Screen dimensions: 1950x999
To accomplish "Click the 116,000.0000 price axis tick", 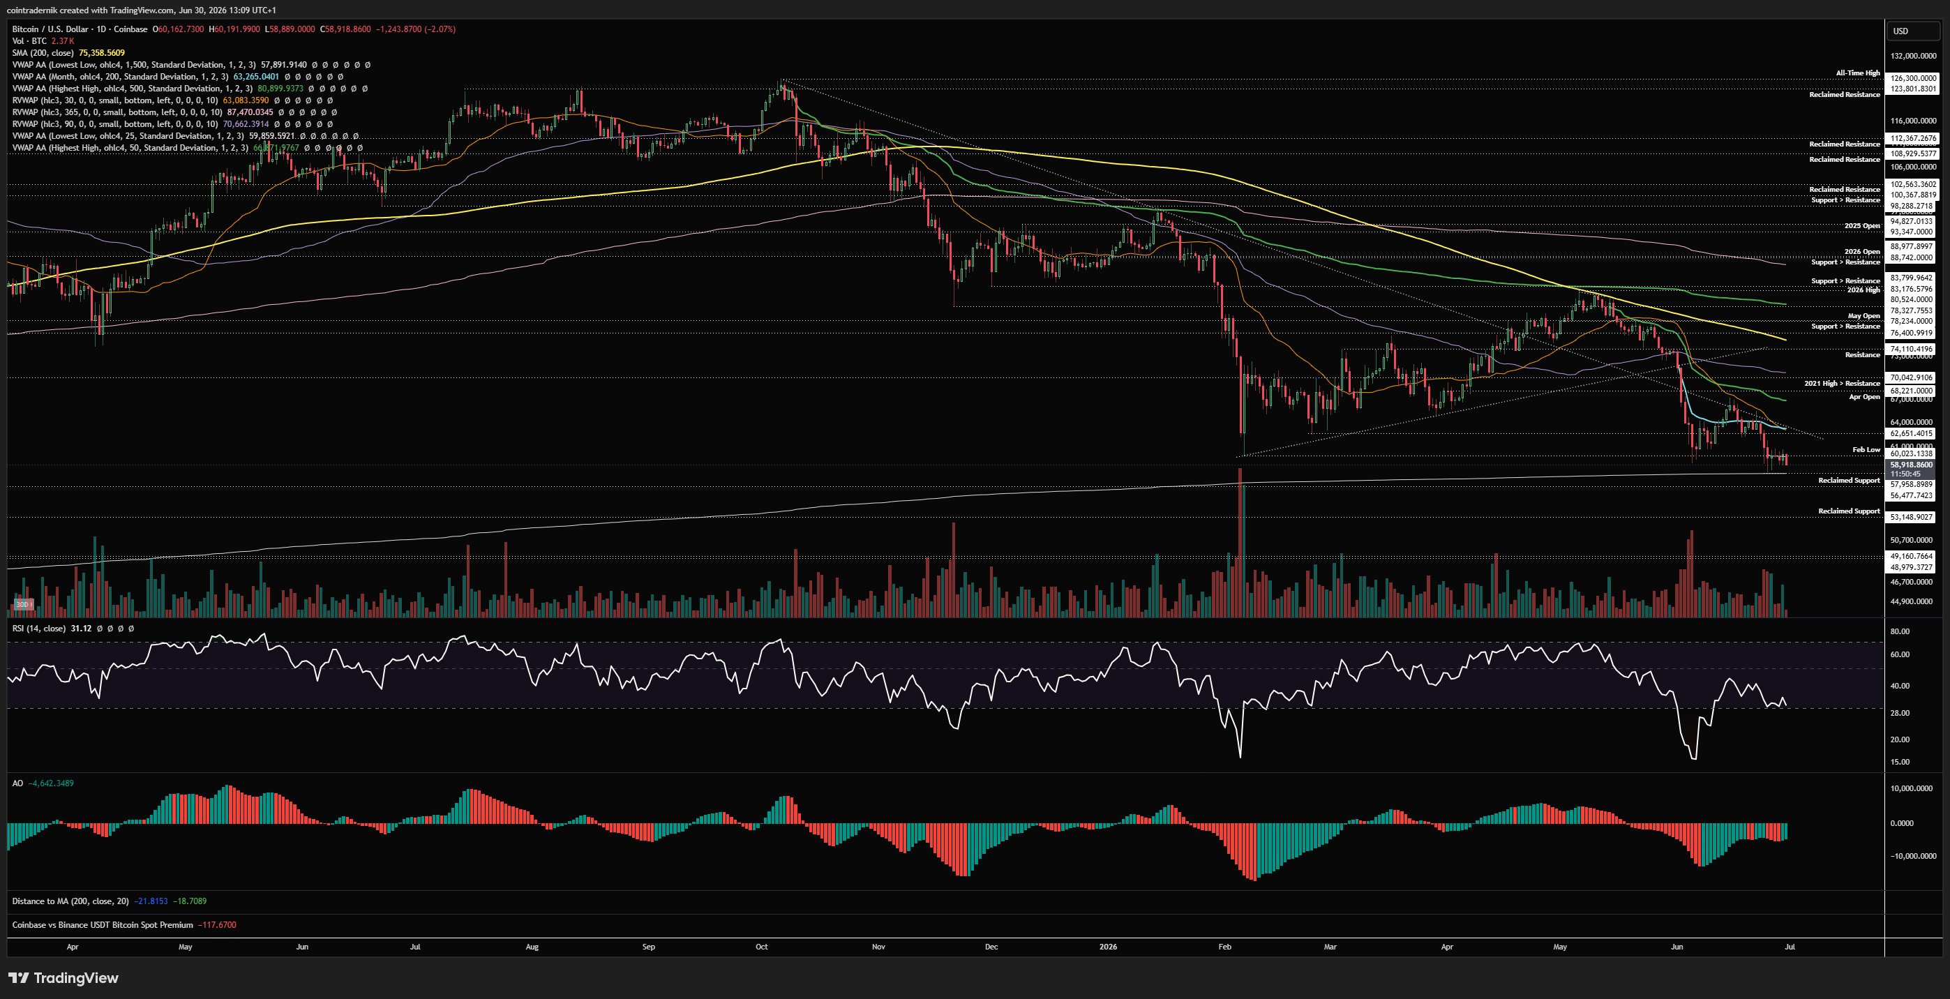I will [x=1914, y=121].
